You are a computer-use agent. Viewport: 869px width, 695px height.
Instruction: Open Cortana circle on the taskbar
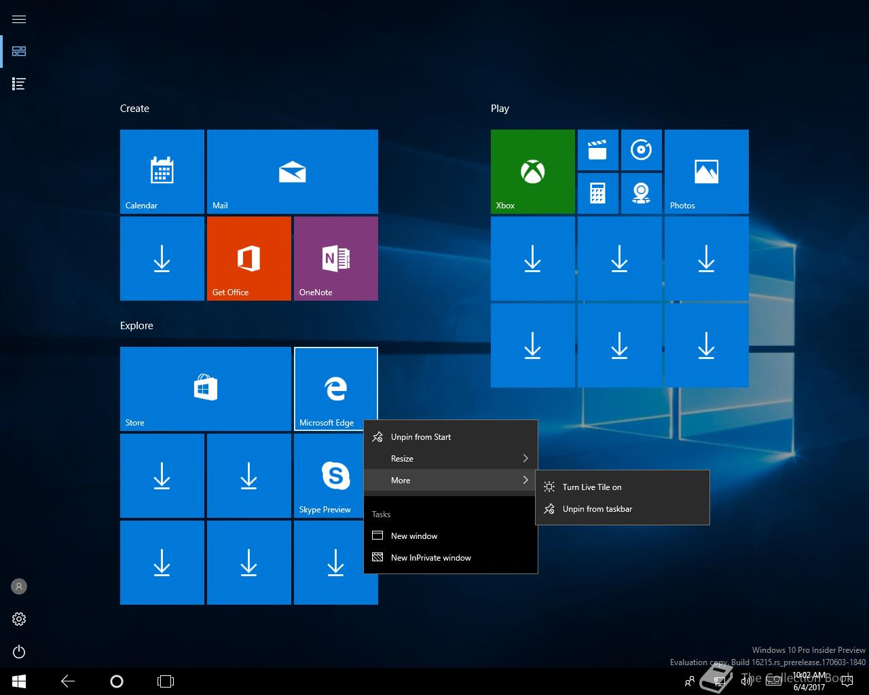(117, 681)
